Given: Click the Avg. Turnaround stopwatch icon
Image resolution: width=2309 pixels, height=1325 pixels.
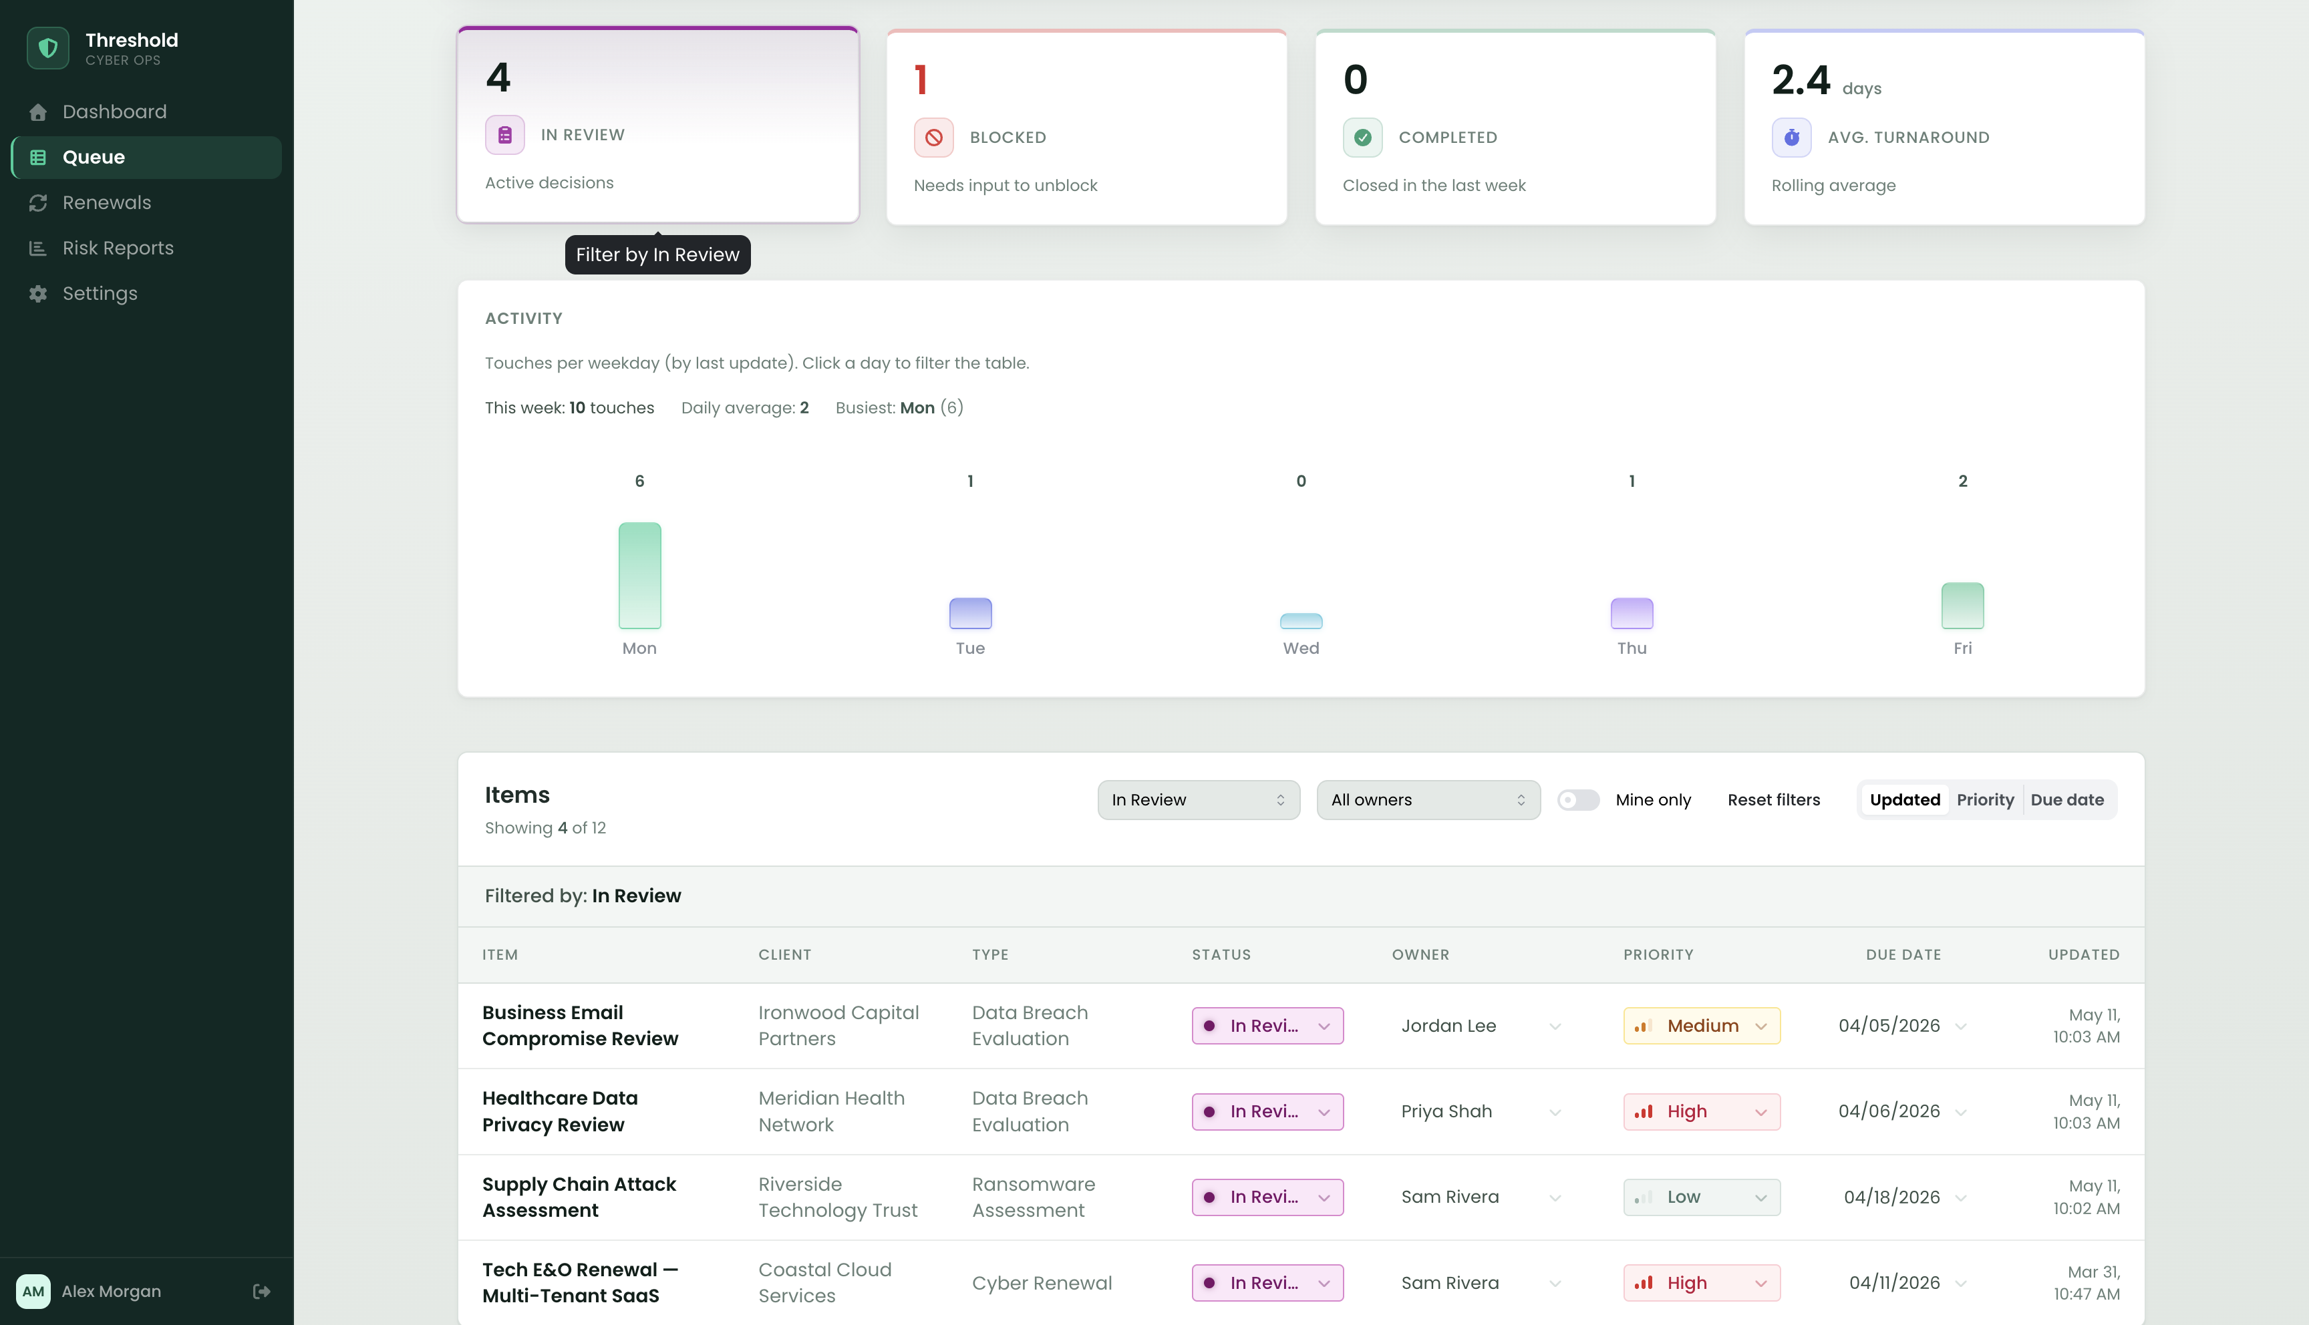Looking at the screenshot, I should [1791, 138].
